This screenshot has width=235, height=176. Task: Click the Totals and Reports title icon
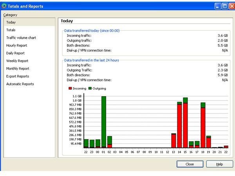click(x=4, y=6)
